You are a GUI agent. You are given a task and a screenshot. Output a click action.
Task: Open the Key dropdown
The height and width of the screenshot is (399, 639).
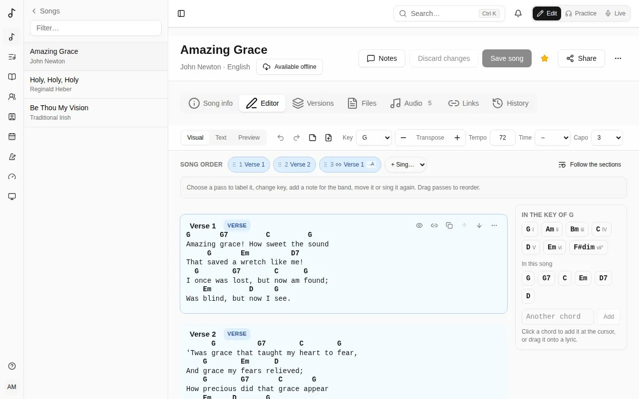pyautogui.click(x=374, y=138)
